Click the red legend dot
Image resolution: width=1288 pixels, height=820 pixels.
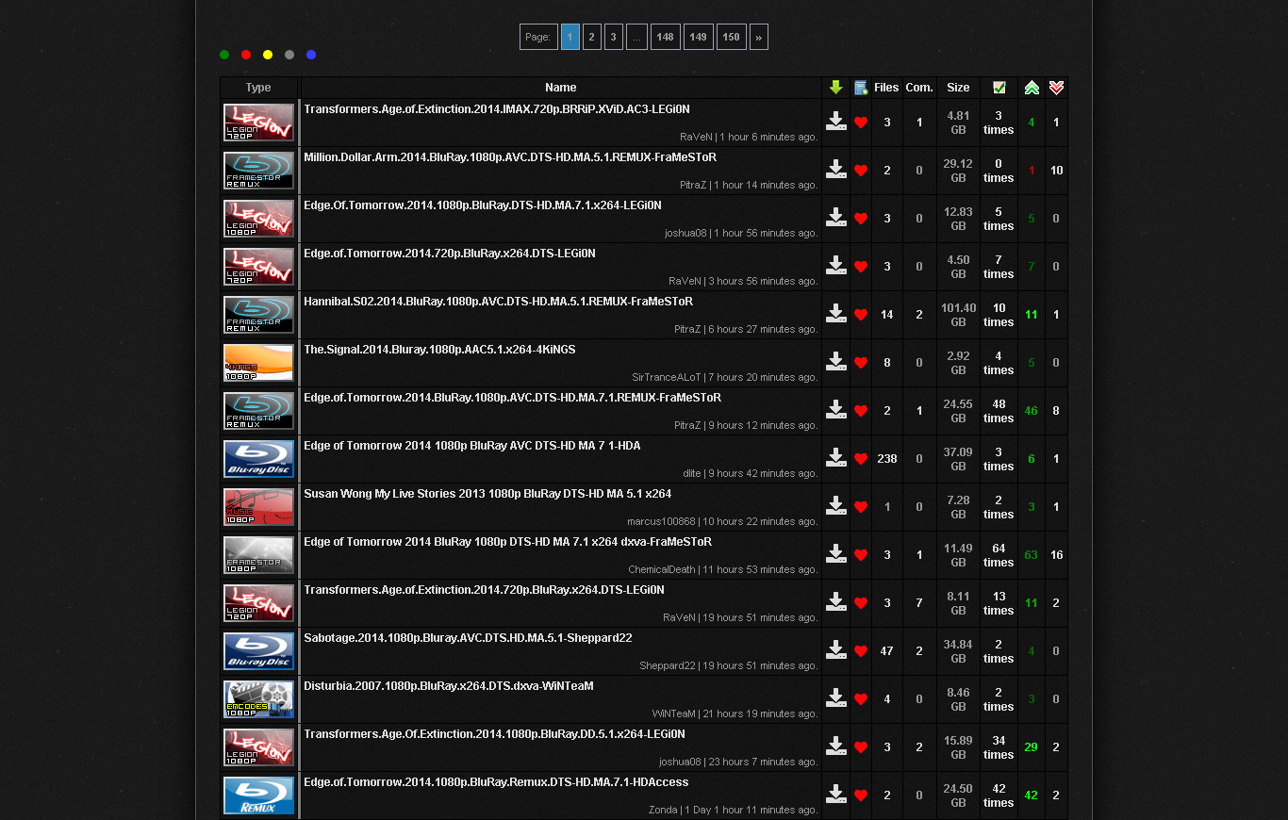[x=246, y=55]
